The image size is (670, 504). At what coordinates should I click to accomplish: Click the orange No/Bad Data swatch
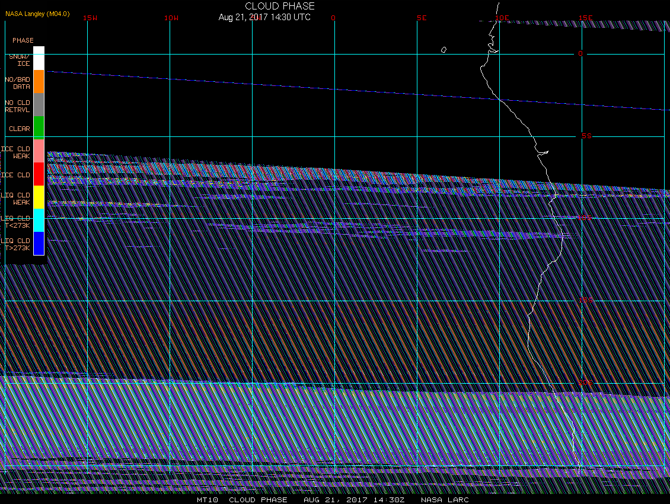pyautogui.click(x=39, y=82)
